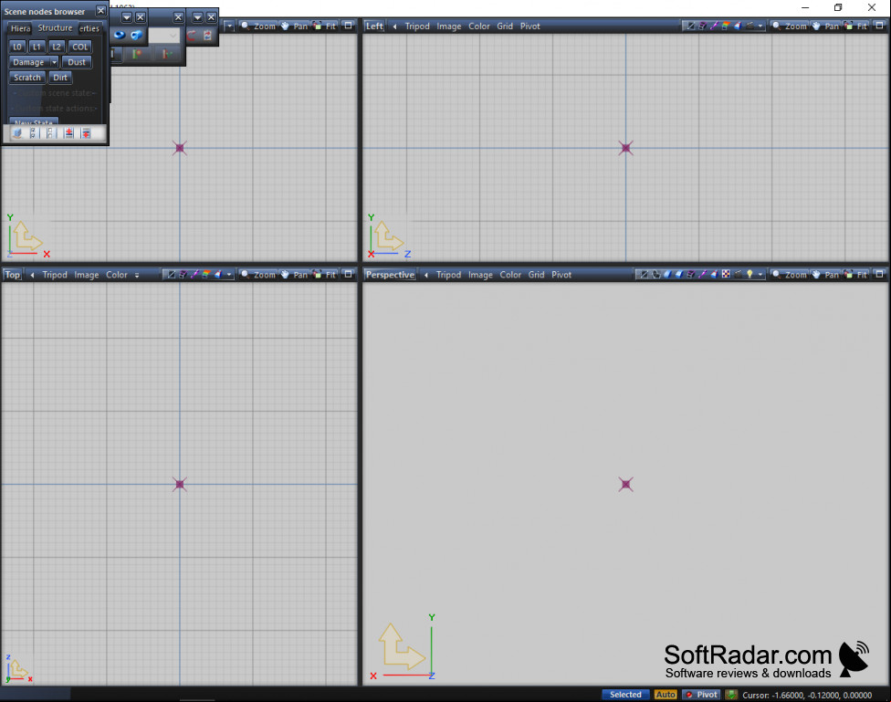Click the red curved arrow icon
Image resolution: width=891 pixels, height=702 pixels.
(192, 36)
